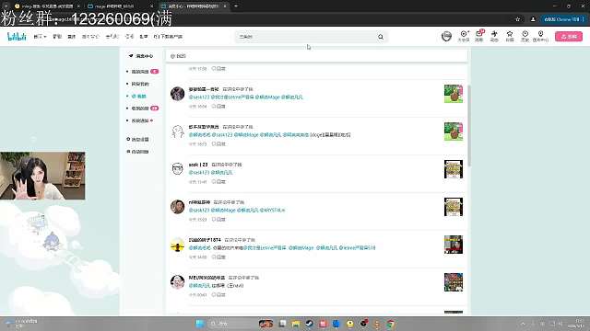This screenshot has height=331, width=590.
Task: Open the username ending in 1874
Action: click(x=205, y=239)
